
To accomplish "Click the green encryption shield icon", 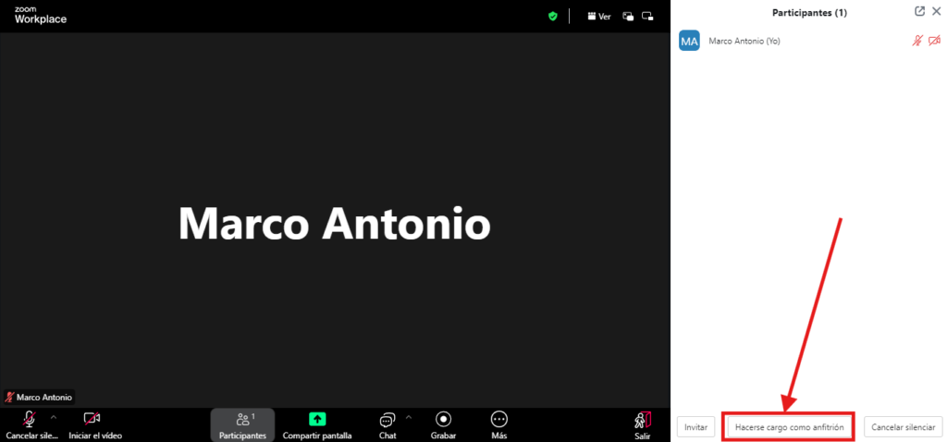I will (553, 16).
